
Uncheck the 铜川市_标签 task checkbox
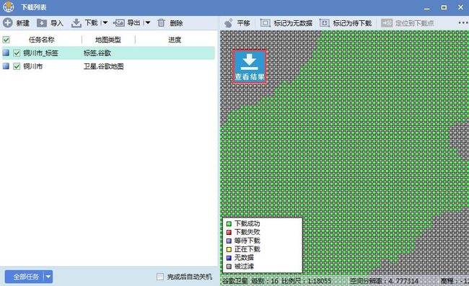[17, 53]
